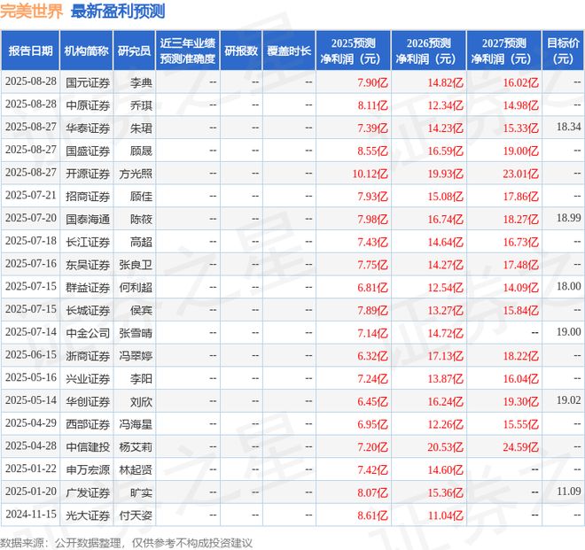Image resolution: width=585 pixels, height=550 pixels.
Task: Select 浙商证券 institution cell
Action: pos(88,356)
